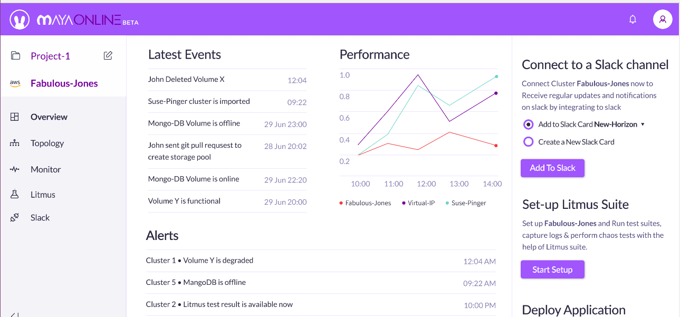Expand the New-Horizon Slack card dropdown arrow

tap(643, 125)
